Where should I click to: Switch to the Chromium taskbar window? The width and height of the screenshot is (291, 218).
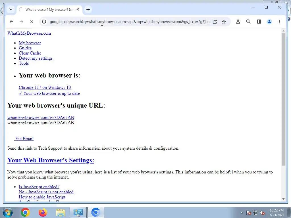95,212
